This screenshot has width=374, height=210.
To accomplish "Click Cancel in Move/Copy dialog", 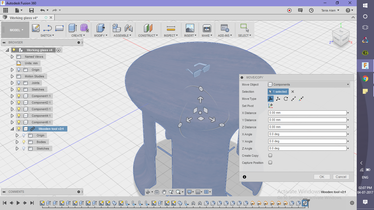I will [341, 177].
